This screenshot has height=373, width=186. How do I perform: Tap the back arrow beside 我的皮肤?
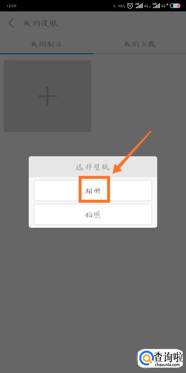[x=11, y=23]
